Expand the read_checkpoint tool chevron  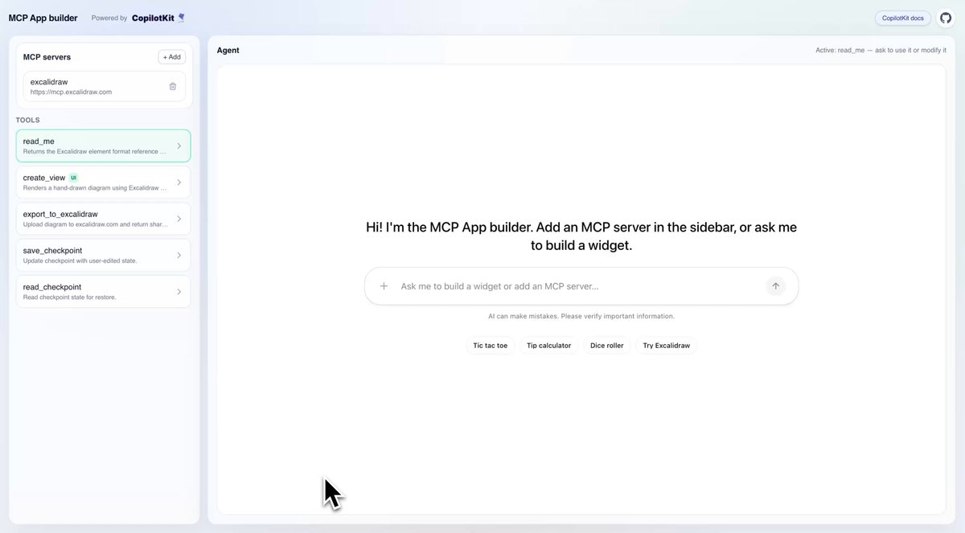tap(179, 291)
